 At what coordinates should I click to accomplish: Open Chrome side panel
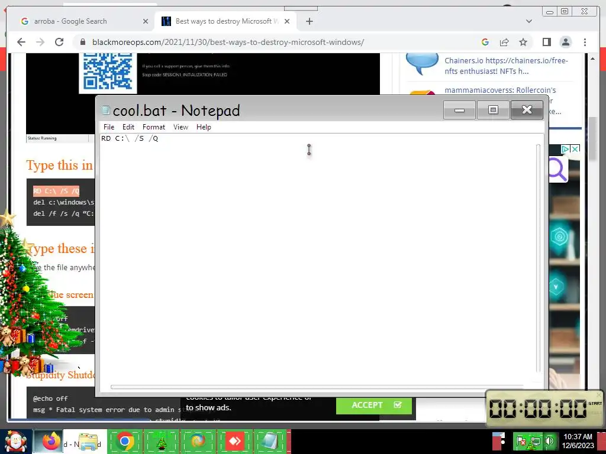[x=546, y=42]
